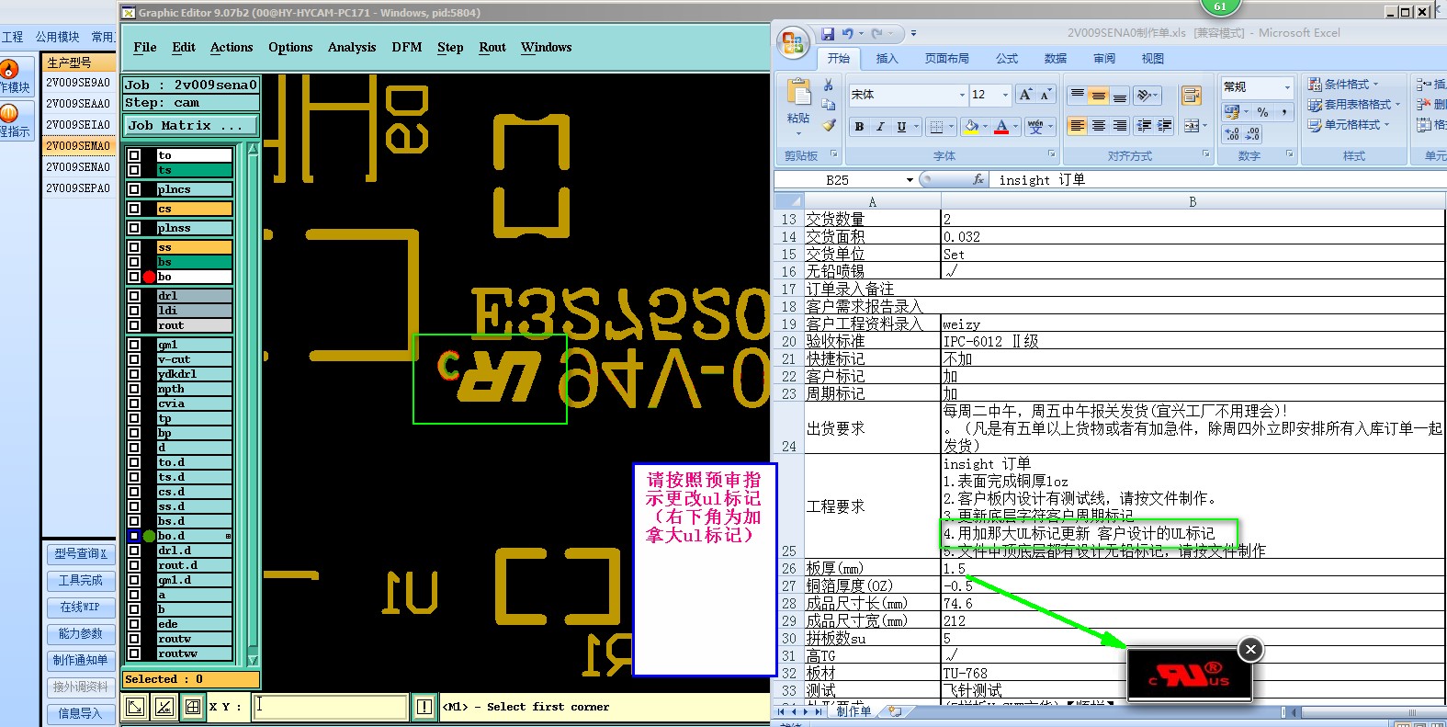This screenshot has width=1447, height=727.
Task: Click the middle vertical align icon
Action: click(1099, 96)
